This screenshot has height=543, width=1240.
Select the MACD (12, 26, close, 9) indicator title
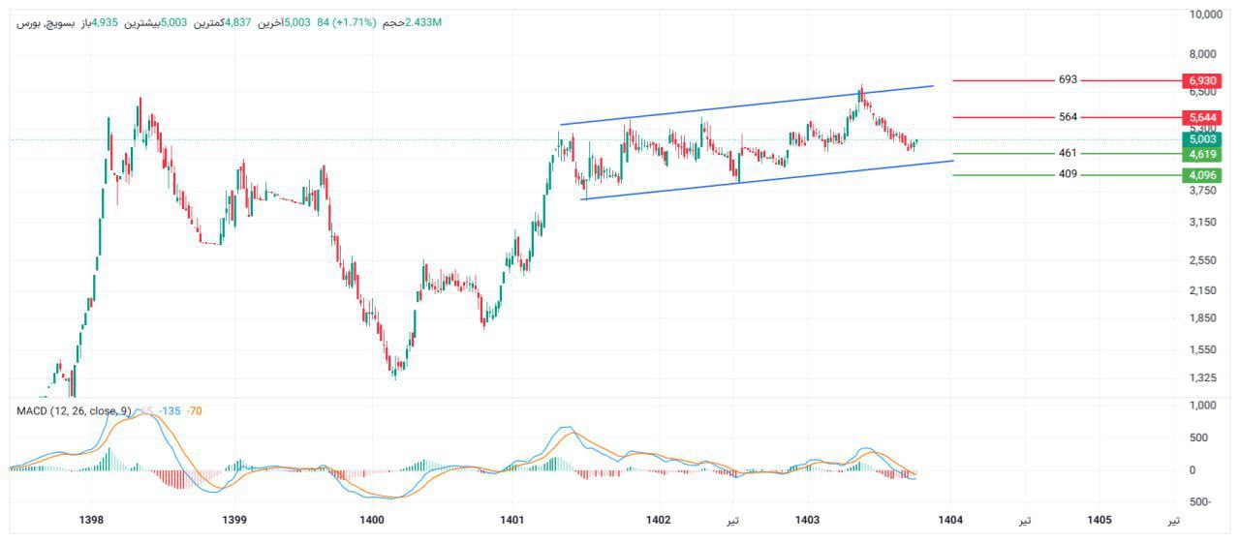coord(74,411)
